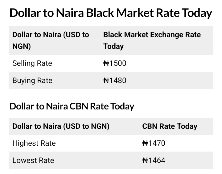Click the Black Market Rate Today main heading

click(111, 13)
